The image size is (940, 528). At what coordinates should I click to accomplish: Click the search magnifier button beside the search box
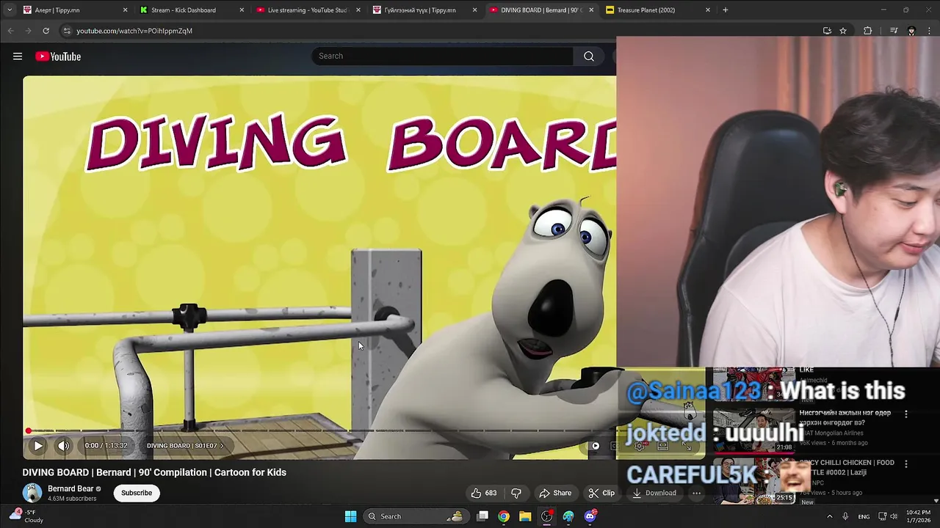click(x=589, y=56)
